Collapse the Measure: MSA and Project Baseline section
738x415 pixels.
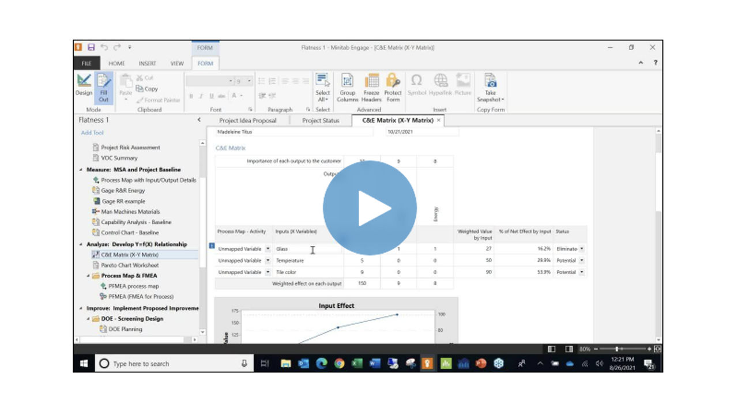tap(82, 169)
